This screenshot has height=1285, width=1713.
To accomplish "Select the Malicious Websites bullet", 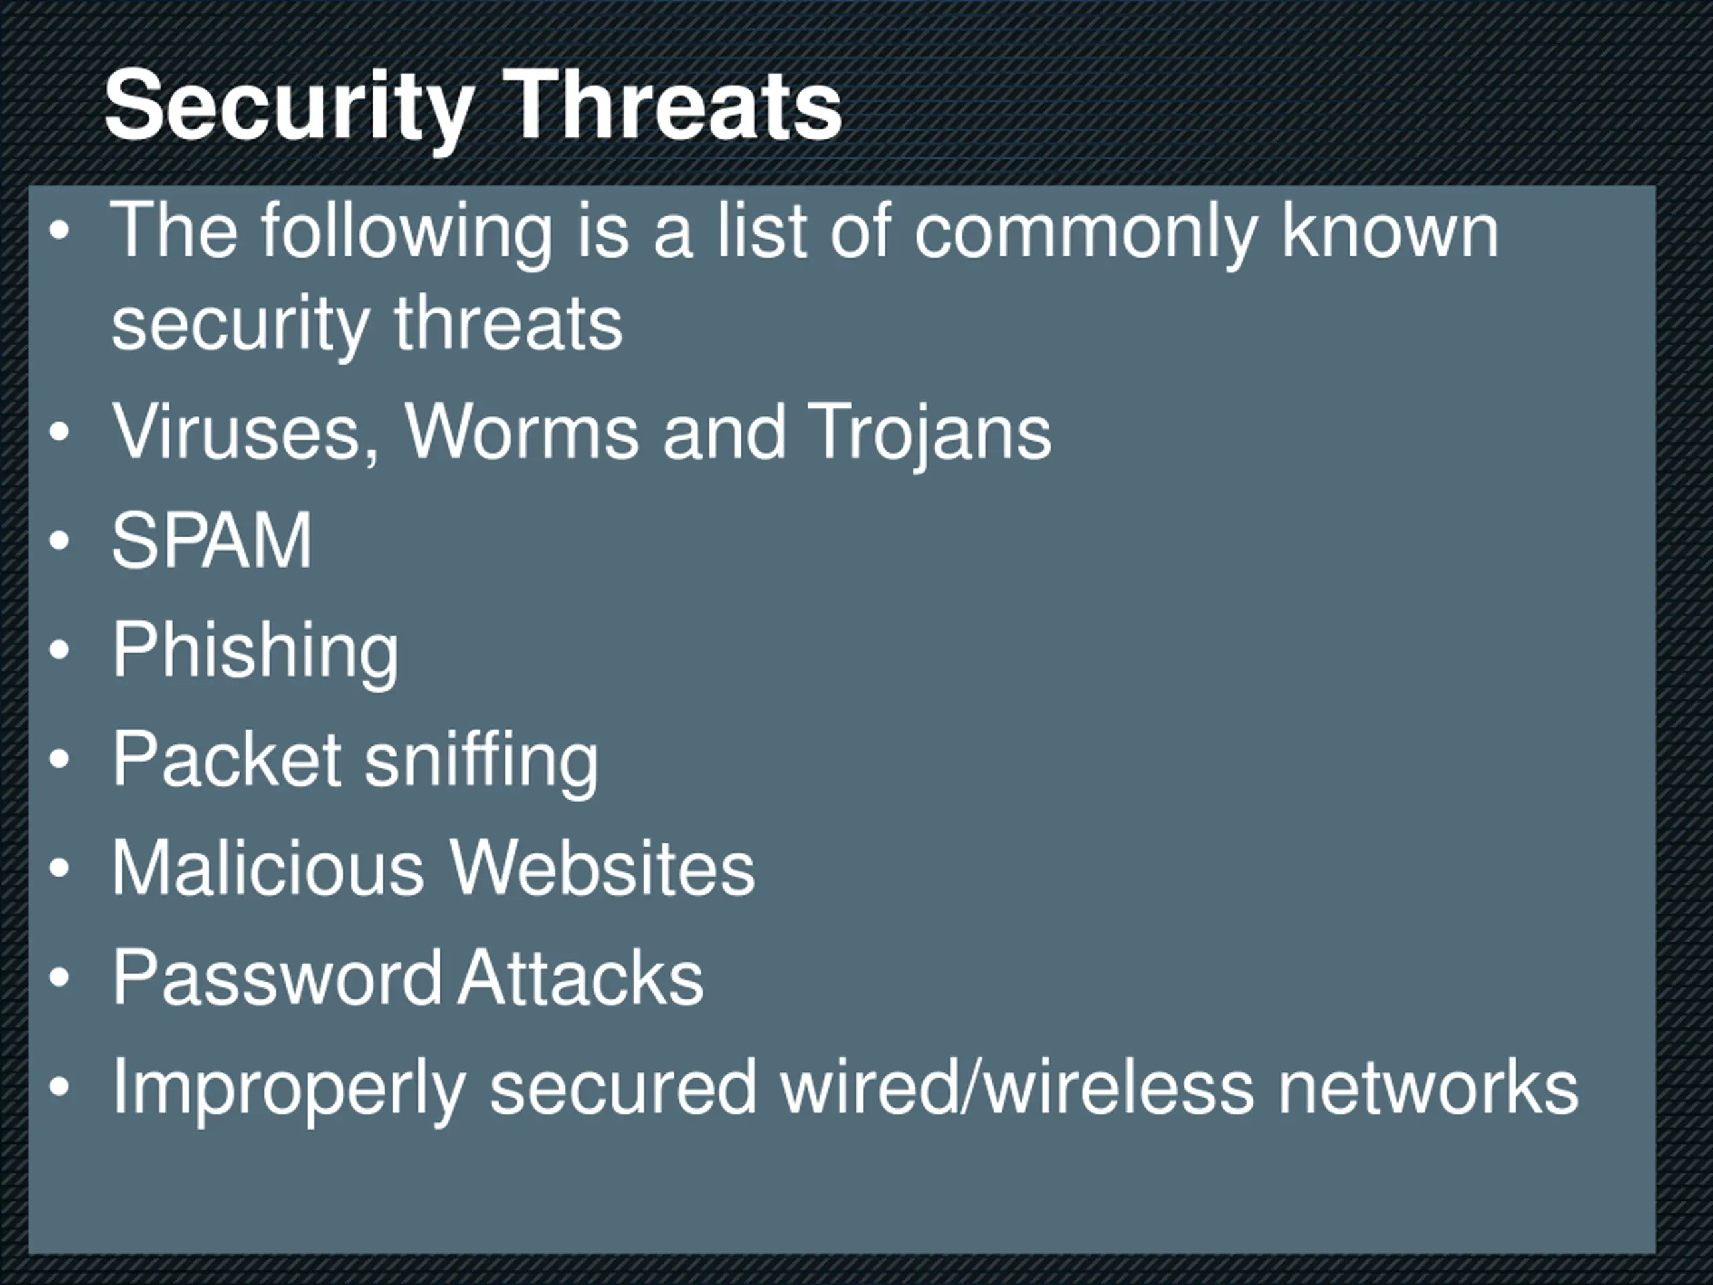I will (434, 868).
